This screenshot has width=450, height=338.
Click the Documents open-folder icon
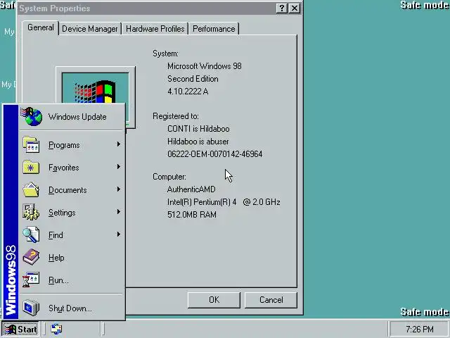31,189
